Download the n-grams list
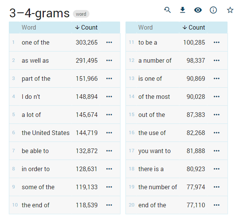236x215 pixels. pos(183,10)
